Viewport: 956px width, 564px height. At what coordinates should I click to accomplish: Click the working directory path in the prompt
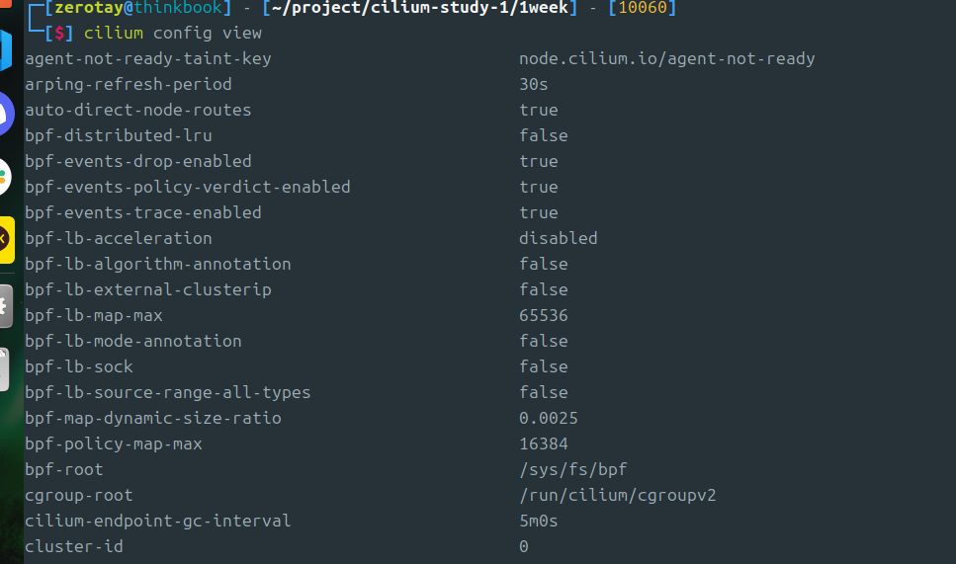(420, 8)
